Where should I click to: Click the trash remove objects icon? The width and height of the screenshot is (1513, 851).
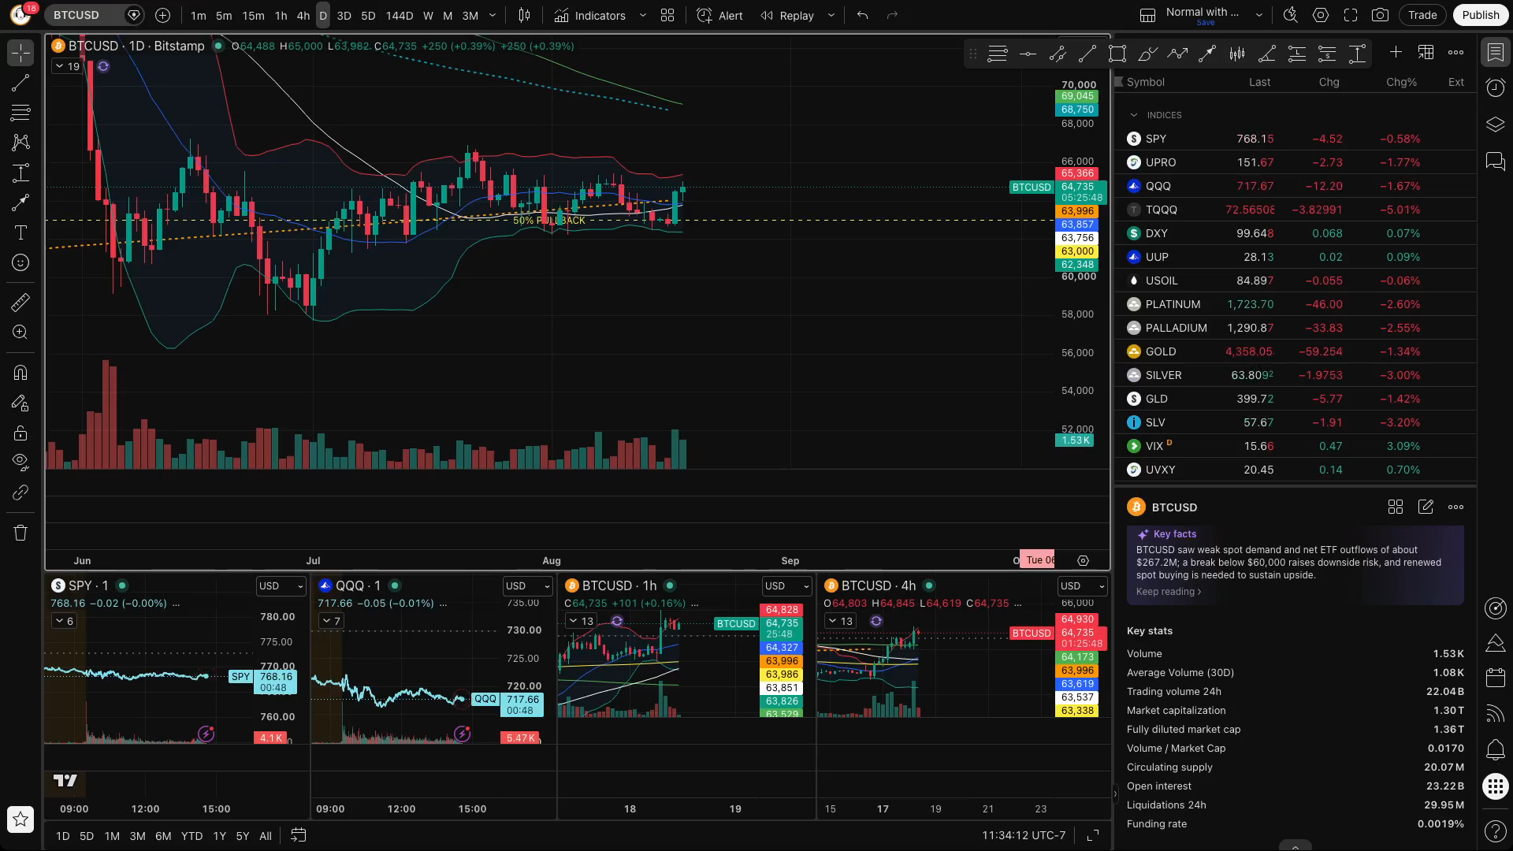(20, 533)
